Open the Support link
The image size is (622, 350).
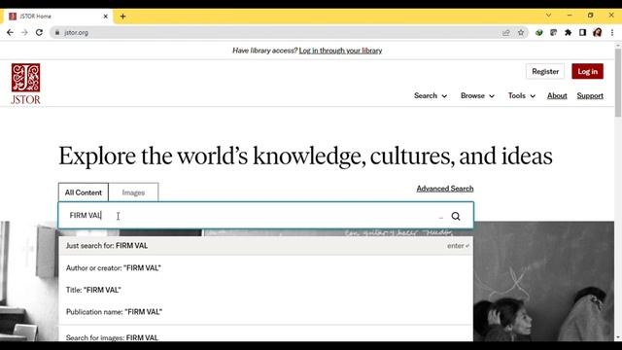(590, 95)
